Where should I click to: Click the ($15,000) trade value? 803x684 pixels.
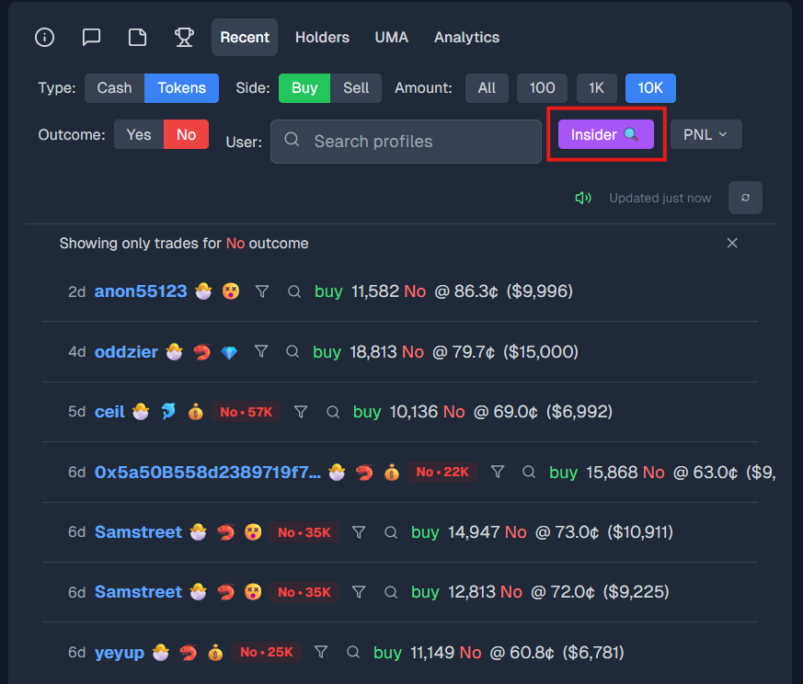click(x=541, y=352)
